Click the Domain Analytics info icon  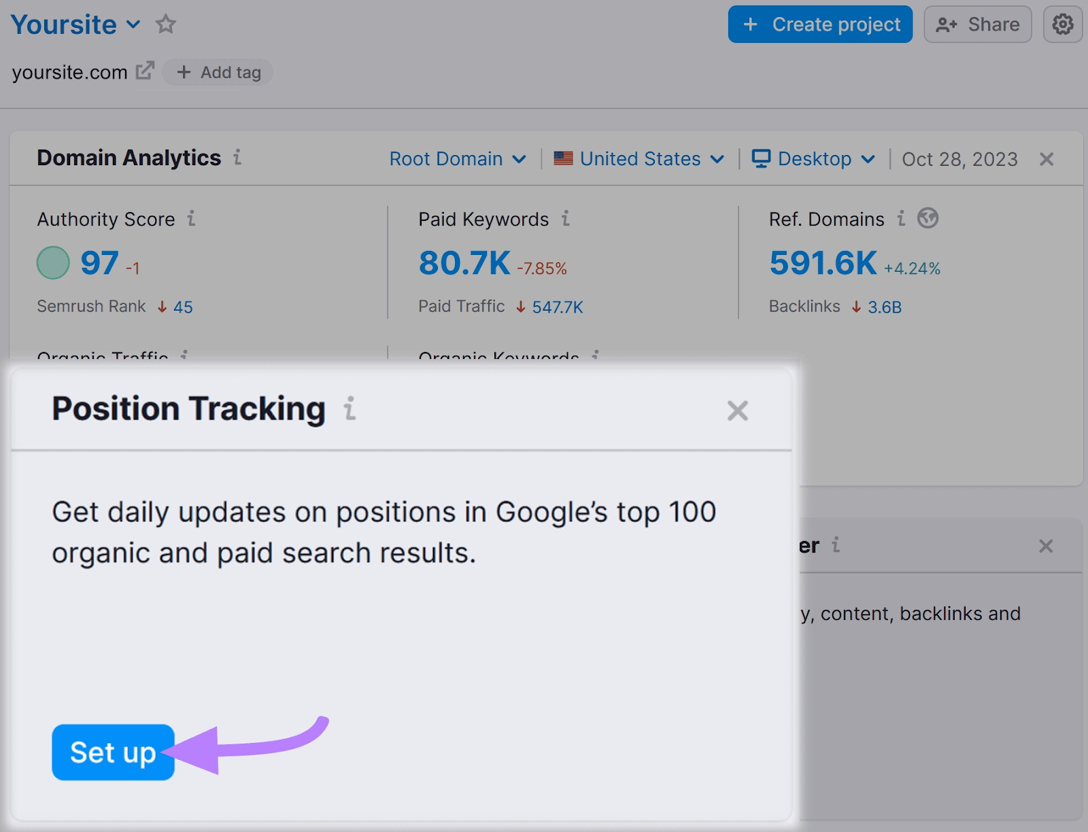pos(237,158)
